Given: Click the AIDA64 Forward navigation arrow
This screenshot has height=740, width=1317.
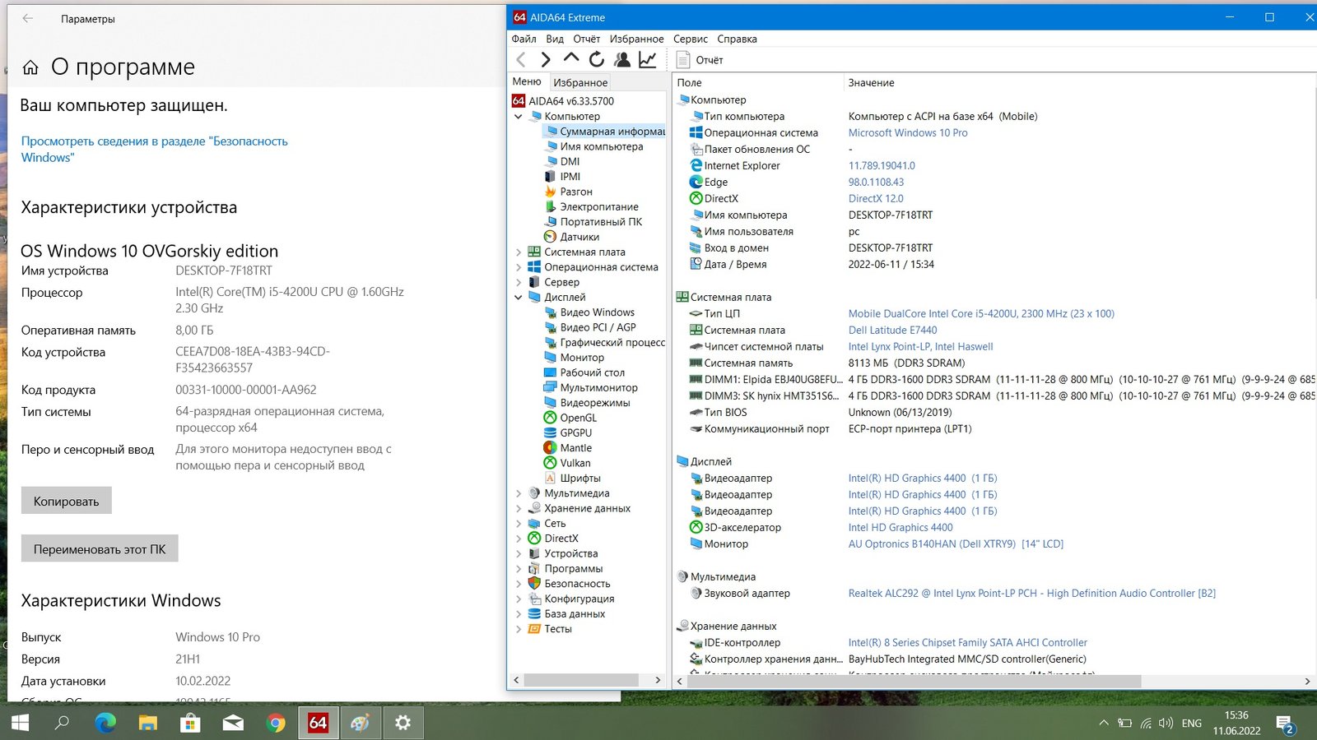Looking at the screenshot, I should point(545,59).
